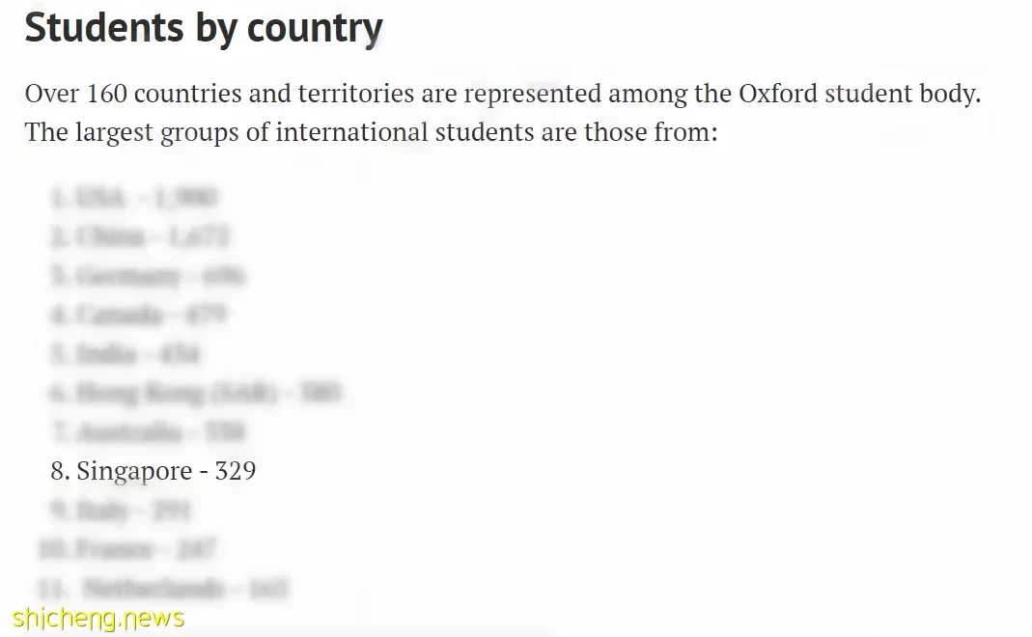The width and height of the screenshot is (1032, 637).
Task: Select the word "international" in the paragraph
Action: (x=351, y=132)
